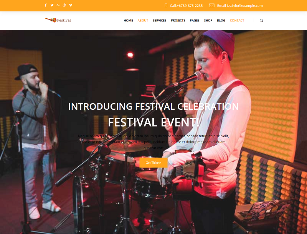The height and width of the screenshot is (234, 307).
Task: Open the ABOUT navigation item
Action: click(143, 21)
